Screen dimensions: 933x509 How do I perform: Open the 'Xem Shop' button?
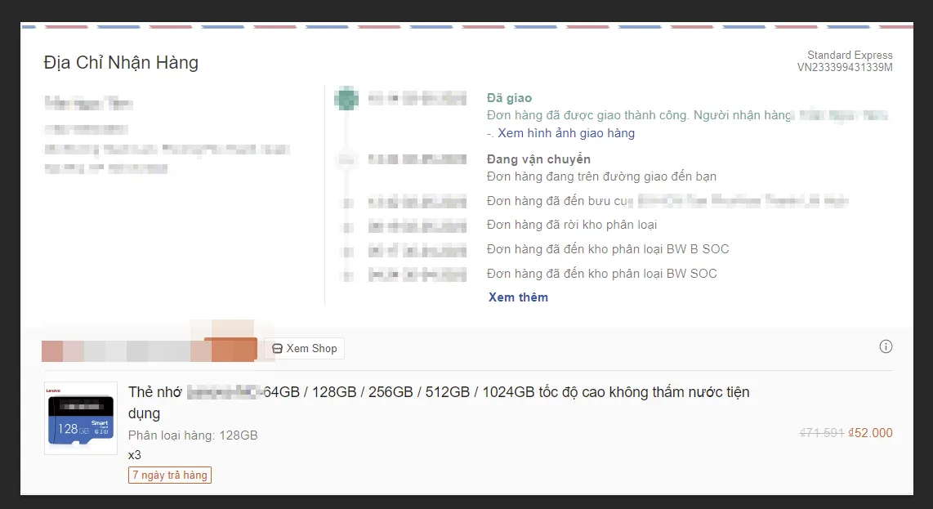click(x=304, y=349)
